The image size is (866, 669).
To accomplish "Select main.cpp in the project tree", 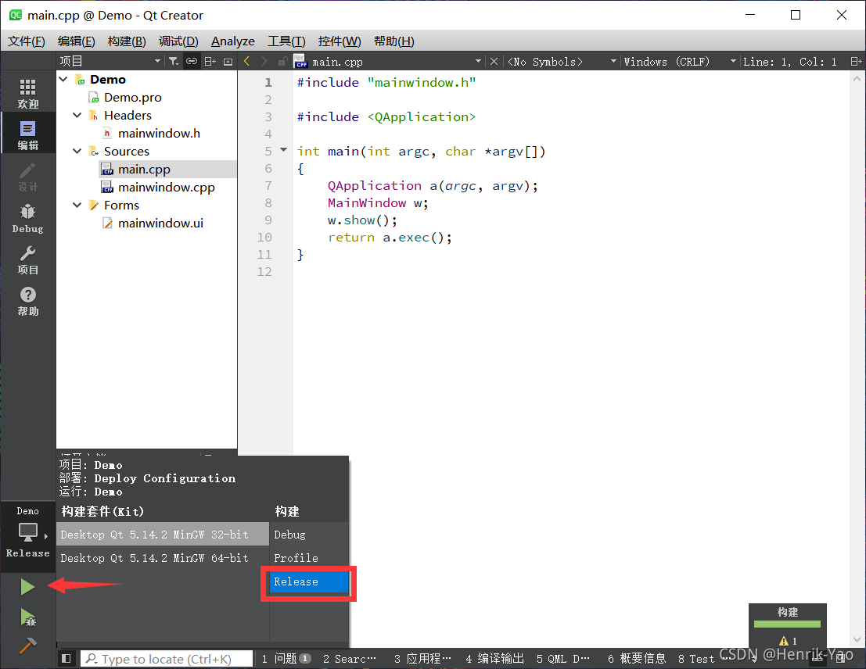I will tap(144, 170).
